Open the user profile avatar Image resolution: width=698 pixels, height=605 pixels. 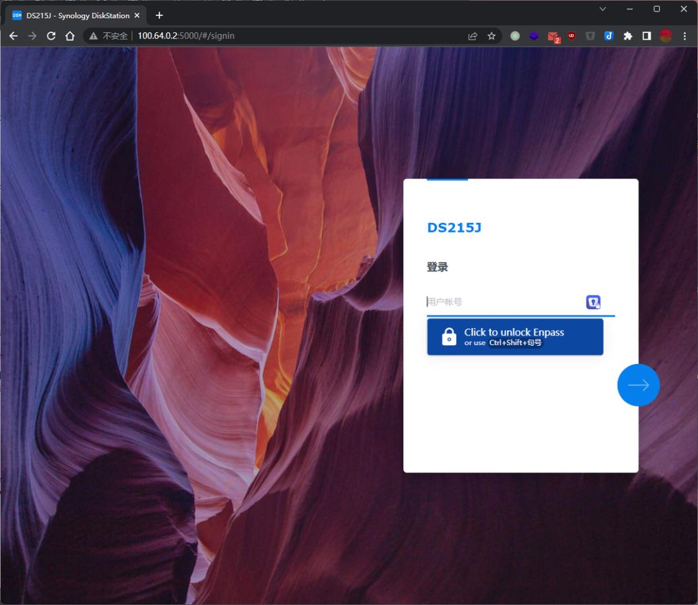(x=666, y=36)
